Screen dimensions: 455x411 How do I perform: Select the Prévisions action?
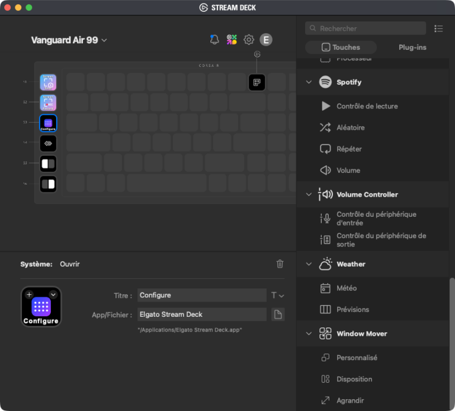(x=373, y=310)
